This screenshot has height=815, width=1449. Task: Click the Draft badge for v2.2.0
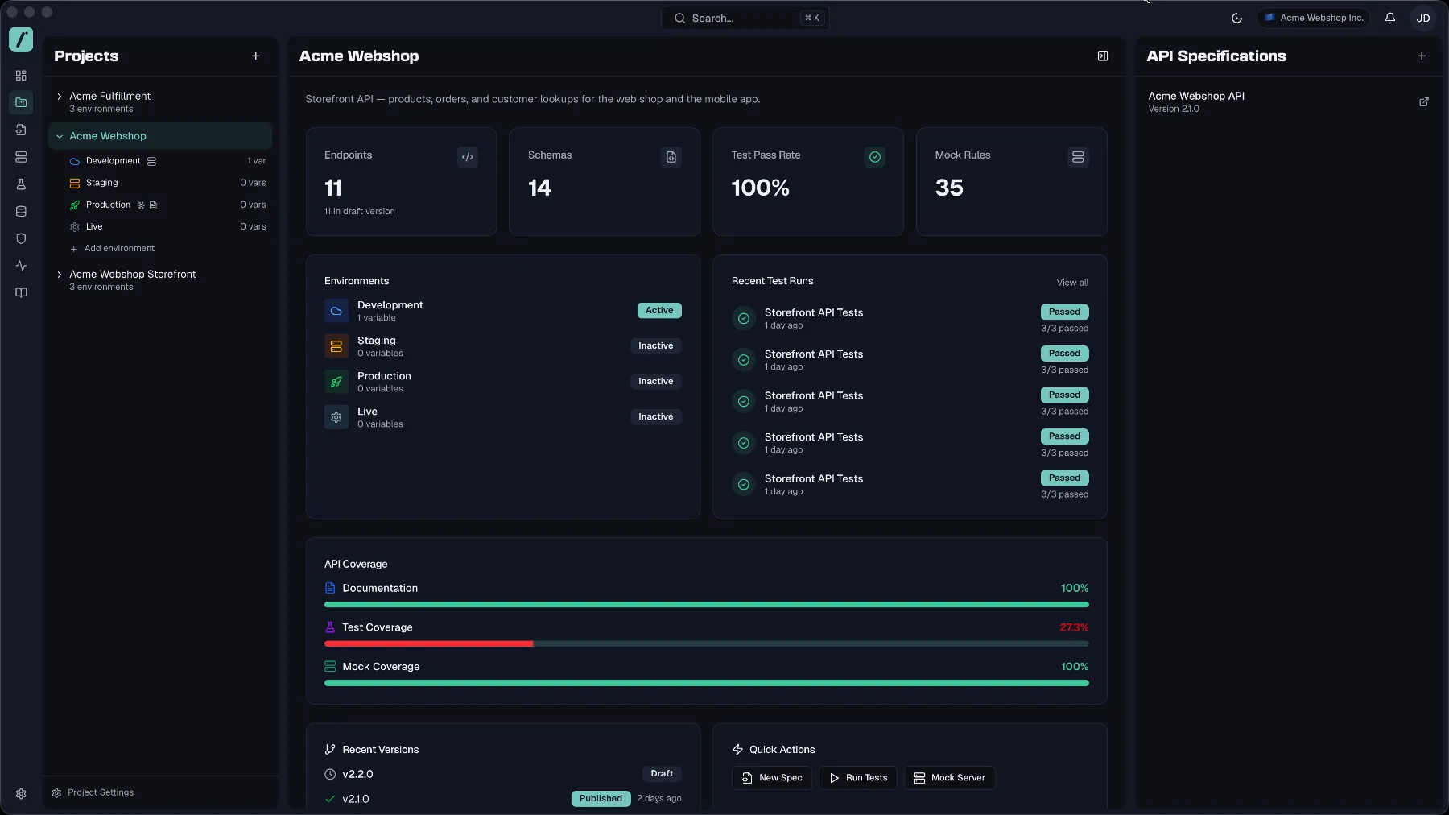(662, 774)
